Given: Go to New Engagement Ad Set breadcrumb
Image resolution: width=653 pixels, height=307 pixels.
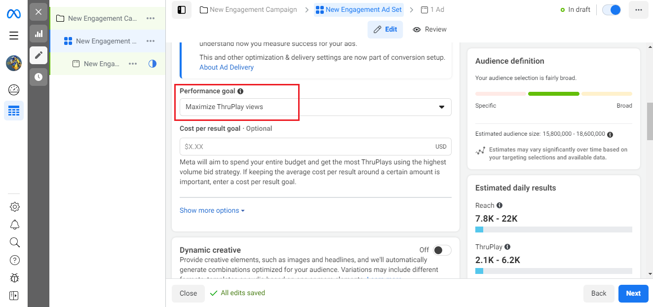Looking at the screenshot, I should tap(359, 9).
